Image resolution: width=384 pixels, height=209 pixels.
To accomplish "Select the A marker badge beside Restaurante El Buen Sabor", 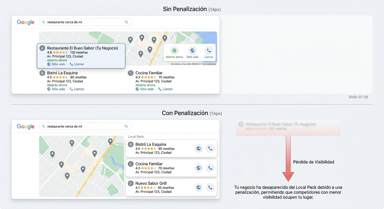I will [42, 48].
